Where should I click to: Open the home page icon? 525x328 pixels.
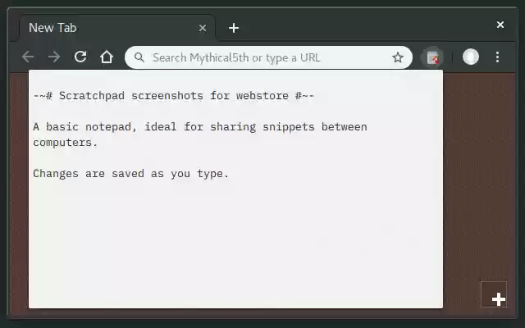[107, 57]
